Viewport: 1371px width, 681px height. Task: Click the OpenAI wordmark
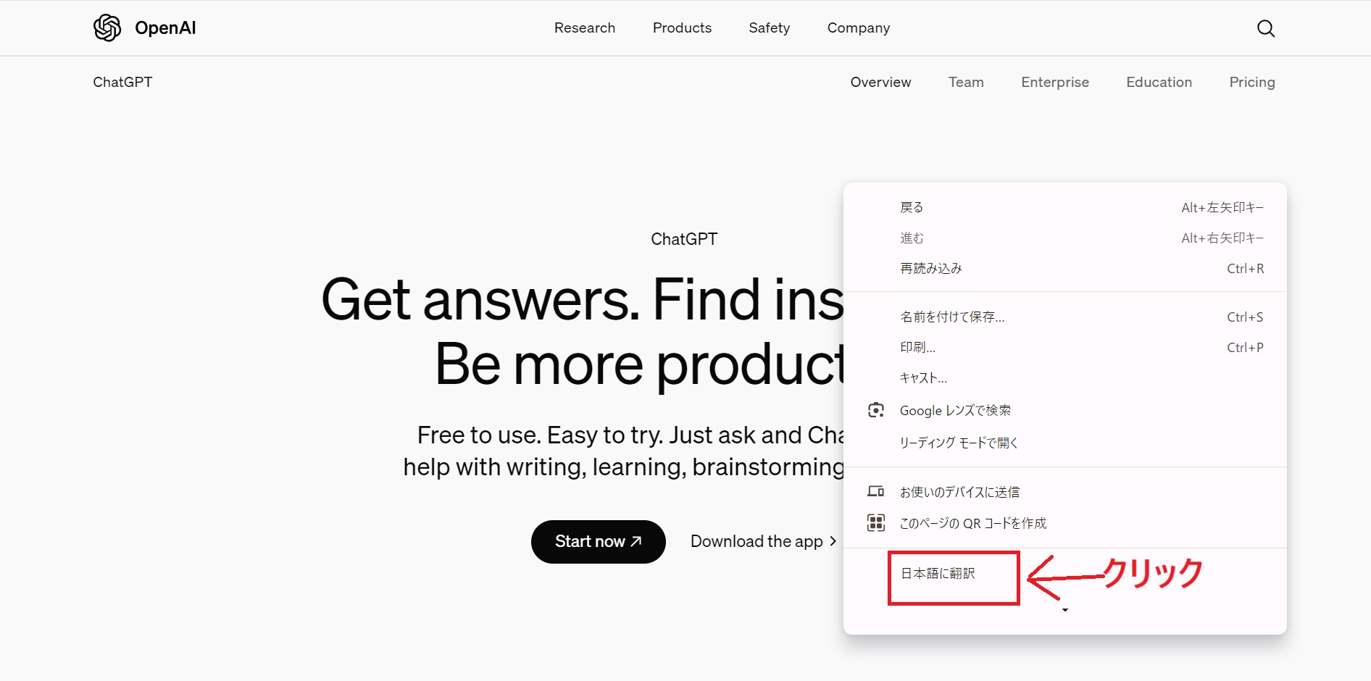click(x=165, y=28)
